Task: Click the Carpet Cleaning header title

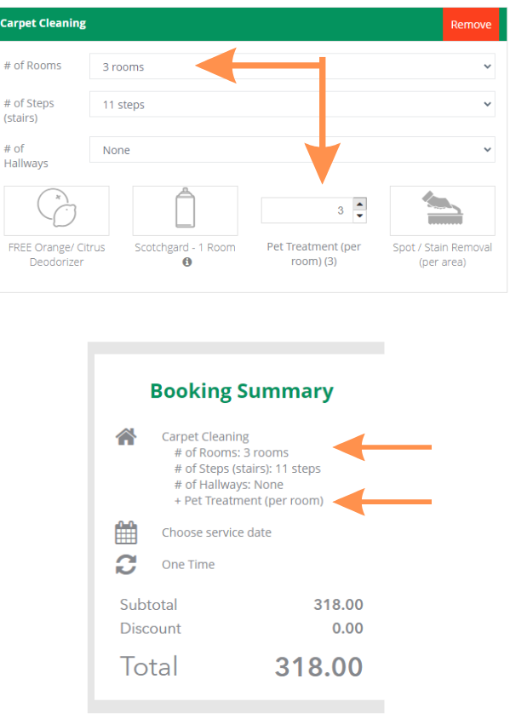Action: pos(43,23)
